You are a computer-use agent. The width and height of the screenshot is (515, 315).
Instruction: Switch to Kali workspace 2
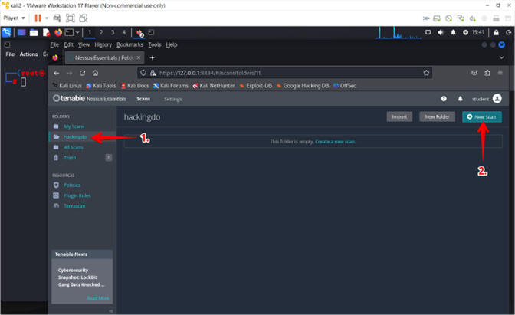coord(101,32)
